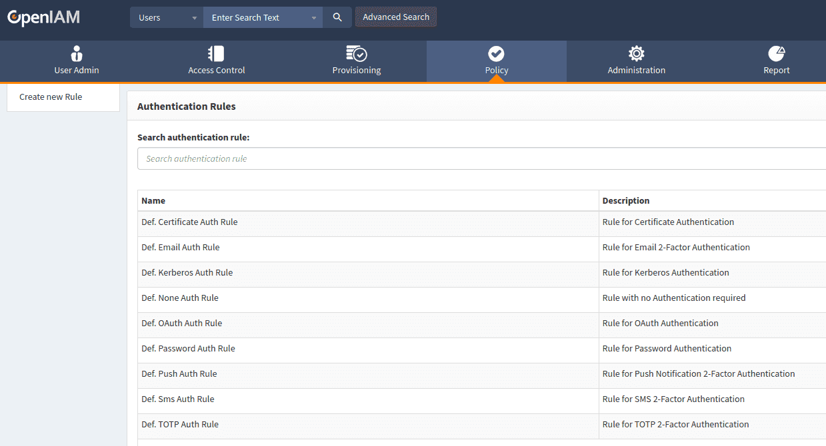This screenshot has width=826, height=446.
Task: Open Def. Kerberos Auth Rule entry
Action: coord(187,273)
